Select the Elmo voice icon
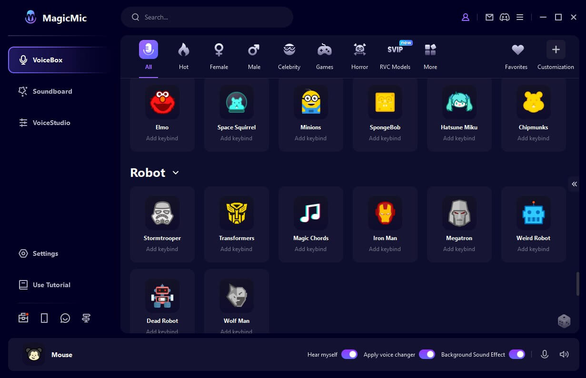This screenshot has height=378, width=586. click(x=162, y=102)
